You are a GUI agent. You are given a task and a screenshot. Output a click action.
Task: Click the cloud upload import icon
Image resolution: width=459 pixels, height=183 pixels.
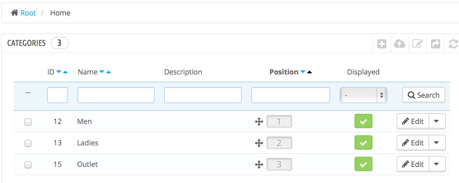click(400, 44)
